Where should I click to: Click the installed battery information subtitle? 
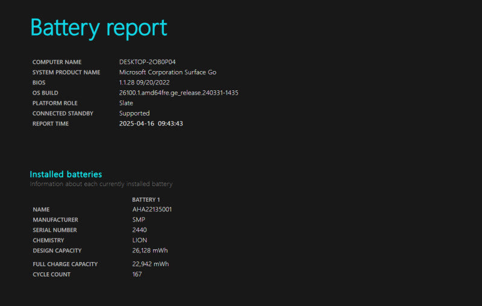click(x=101, y=184)
